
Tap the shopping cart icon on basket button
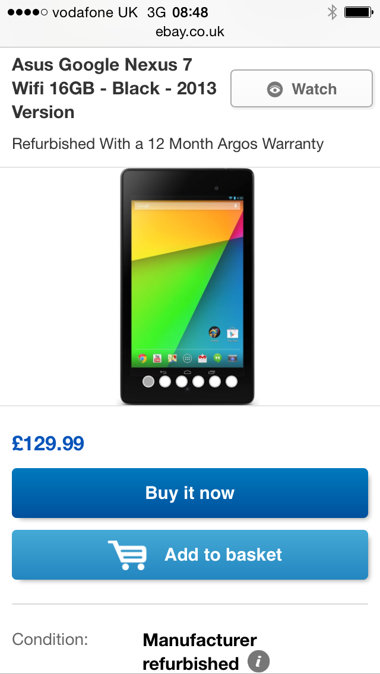[128, 555]
